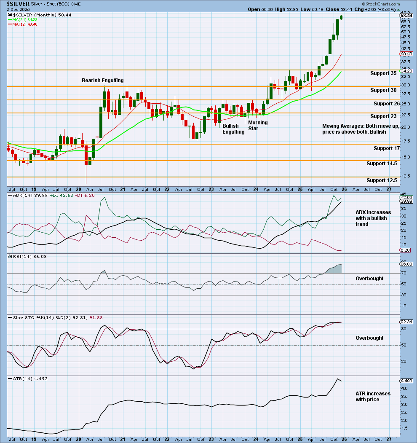Click the Morning Star annotation text

258,125
